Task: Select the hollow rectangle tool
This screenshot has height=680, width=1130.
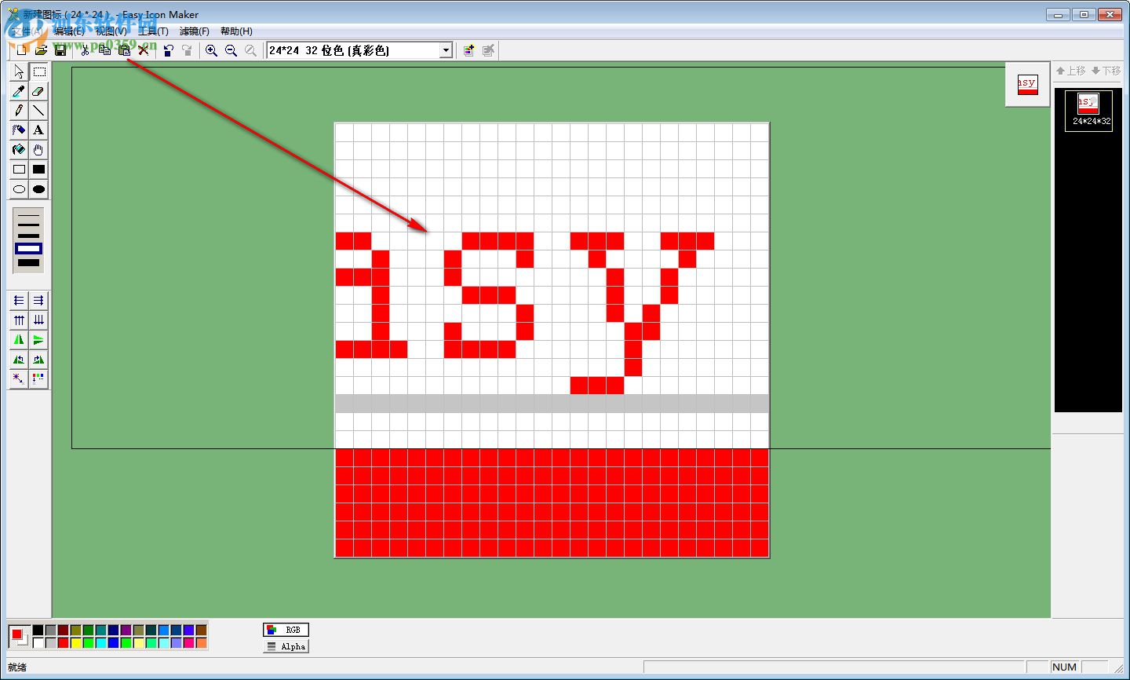Action: click(19, 170)
